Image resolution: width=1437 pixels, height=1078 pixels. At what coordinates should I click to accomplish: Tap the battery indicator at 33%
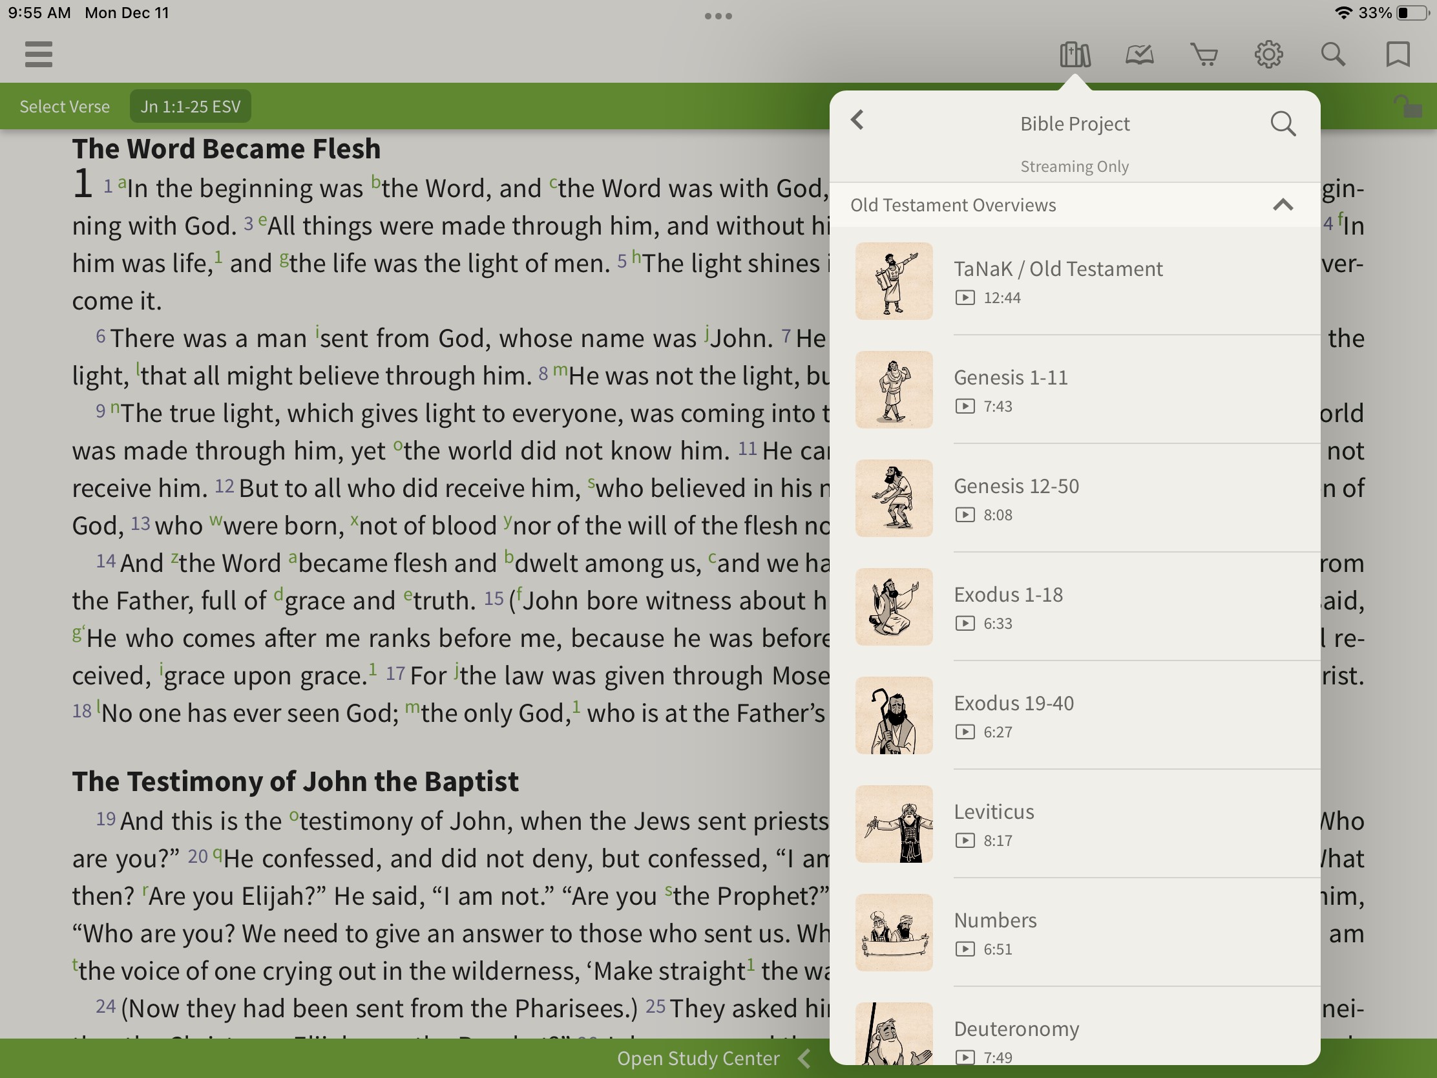(1412, 13)
